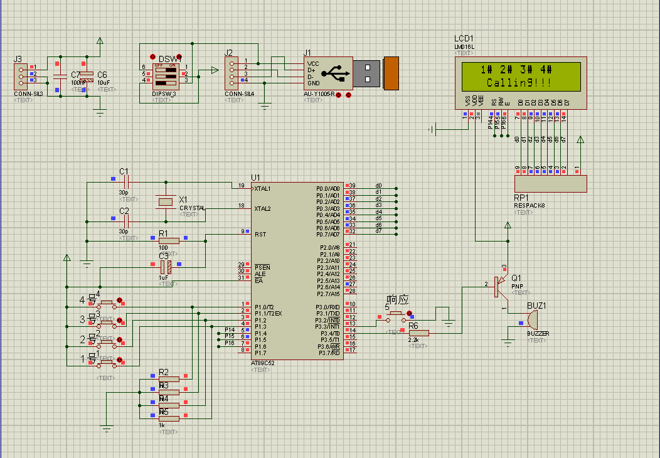660x458 pixels.
Task: Select the LM016L LCD display screen
Action: (x=521, y=77)
